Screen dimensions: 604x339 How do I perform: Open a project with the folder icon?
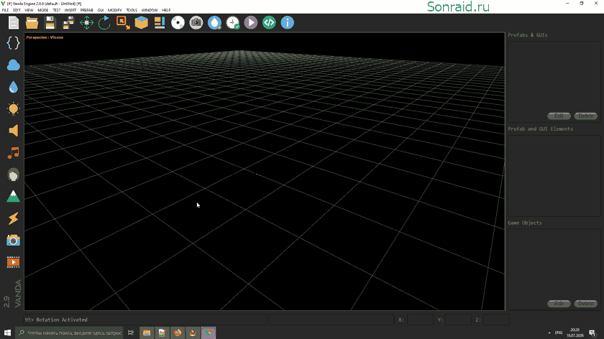tap(32, 23)
